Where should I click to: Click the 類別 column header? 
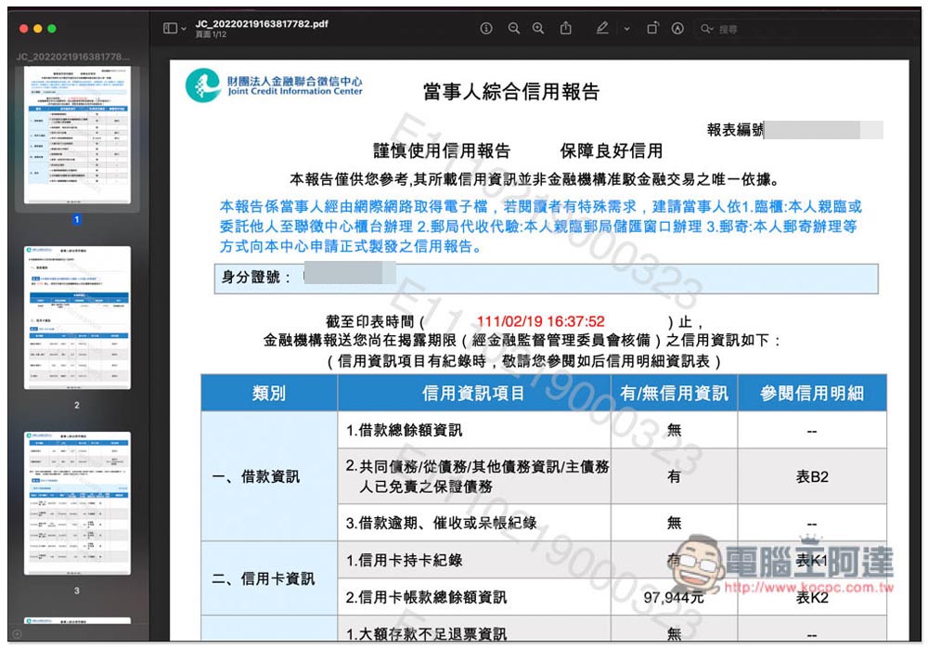point(269,393)
